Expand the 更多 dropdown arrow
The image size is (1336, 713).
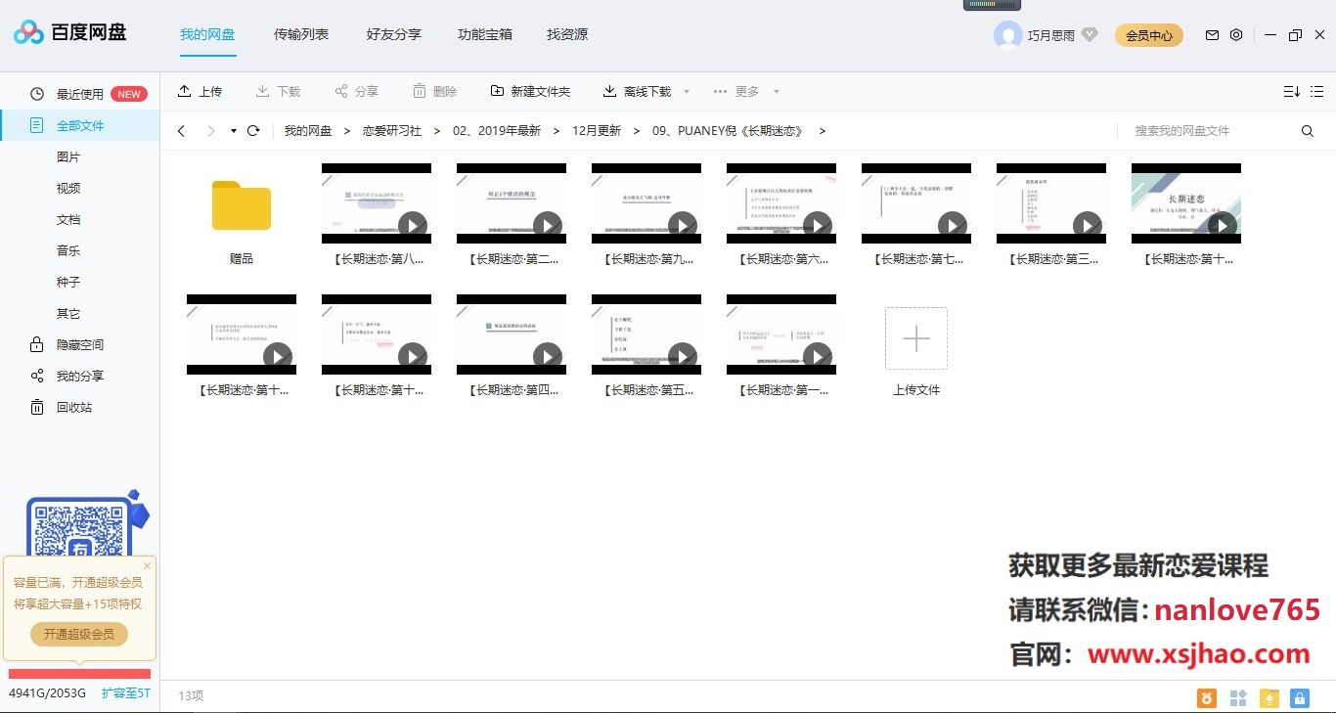pos(777,92)
